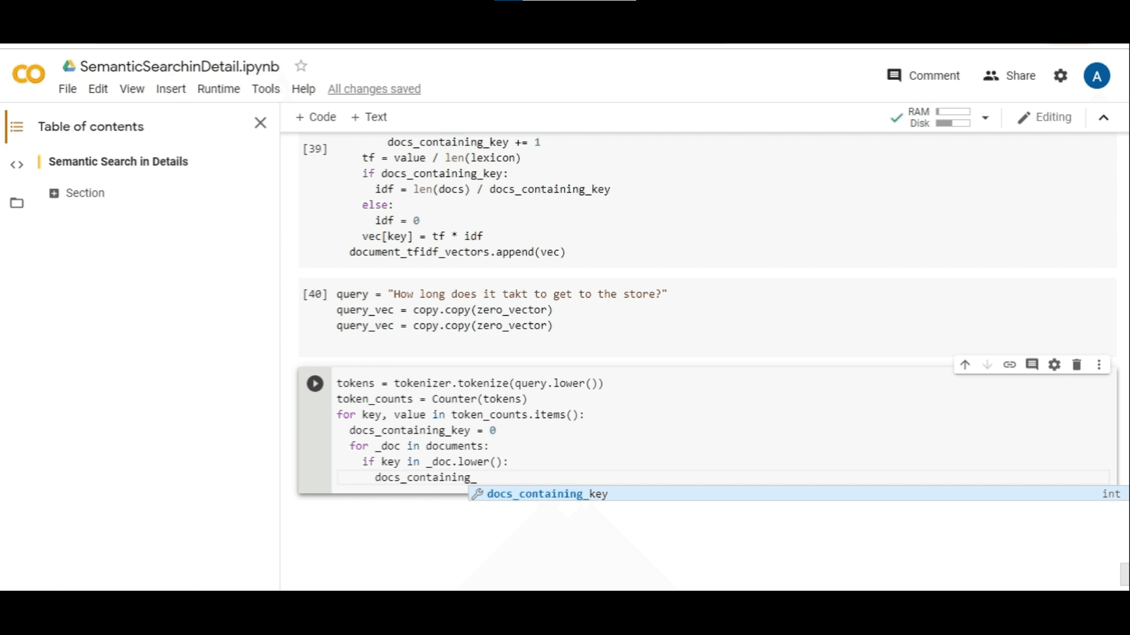Screen dimensions: 1130x635
Task: Open the Files panel in sidebar
Action: click(16, 202)
